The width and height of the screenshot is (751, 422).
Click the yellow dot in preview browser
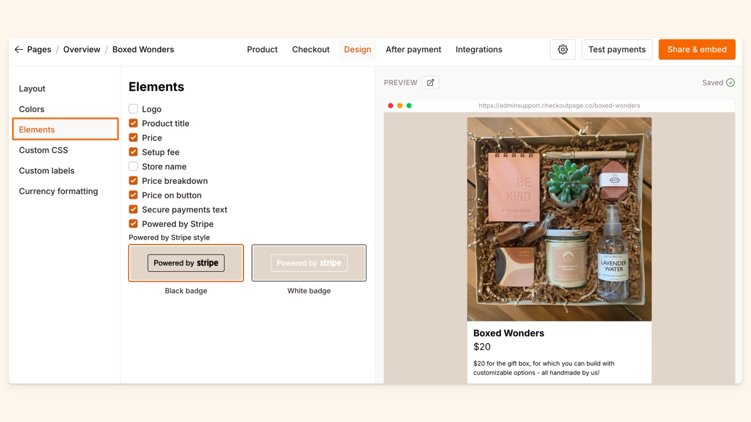coord(400,106)
